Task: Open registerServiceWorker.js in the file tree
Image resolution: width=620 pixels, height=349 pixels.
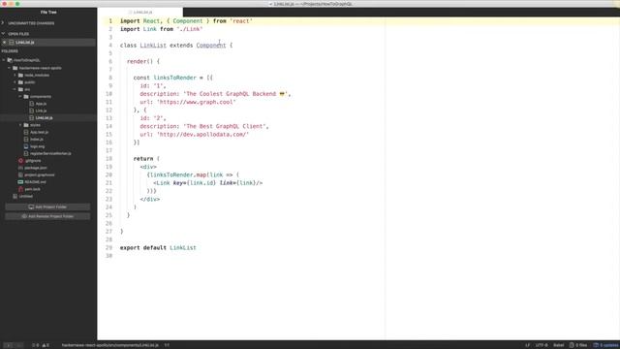Action: click(x=50, y=153)
